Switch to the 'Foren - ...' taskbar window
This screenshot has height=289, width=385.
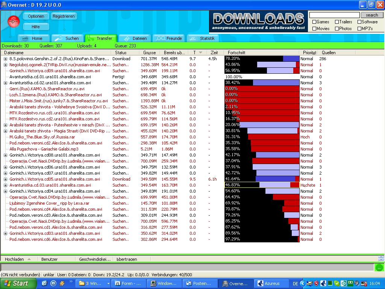point(129,284)
